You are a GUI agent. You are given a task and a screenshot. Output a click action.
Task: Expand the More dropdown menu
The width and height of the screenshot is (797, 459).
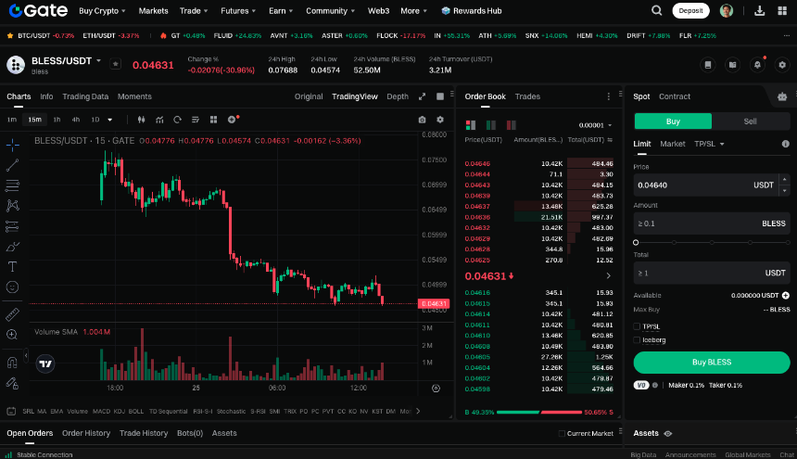tap(413, 11)
